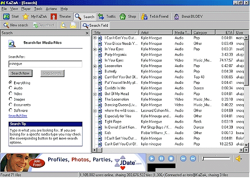Click the file icon of Party Megamix
250x178 pixels.
(100, 55)
